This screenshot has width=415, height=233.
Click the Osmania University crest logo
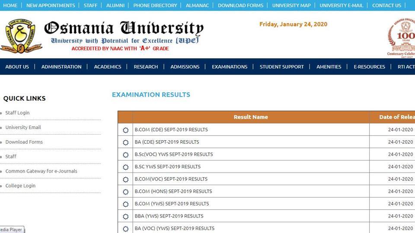point(21,36)
